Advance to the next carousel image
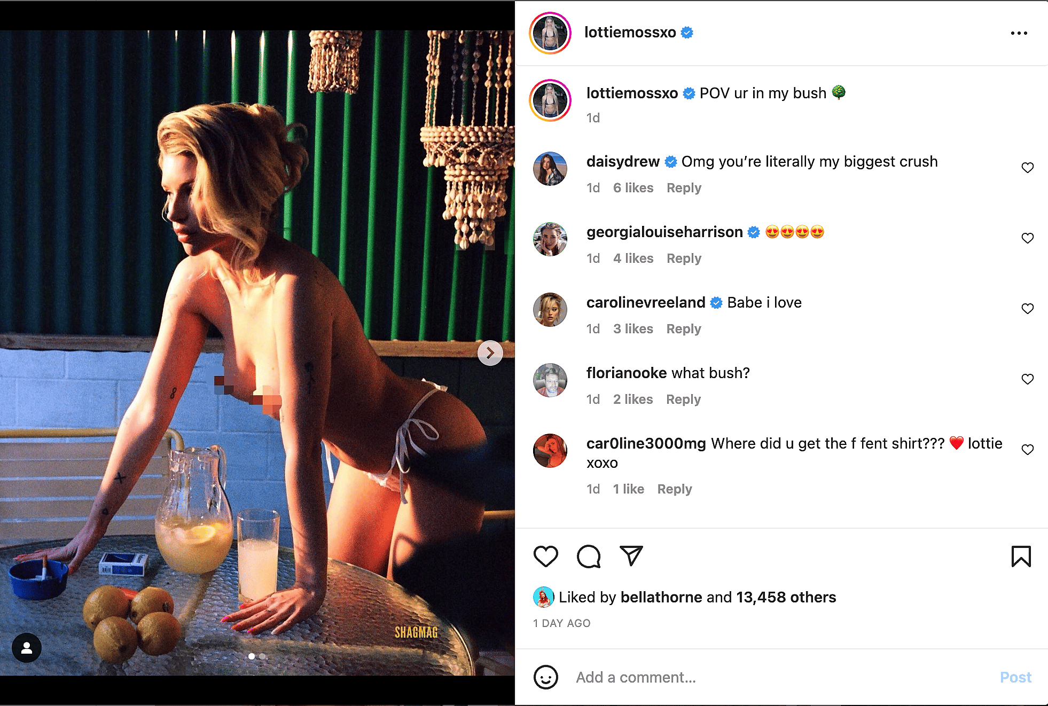The image size is (1048, 706). point(490,352)
